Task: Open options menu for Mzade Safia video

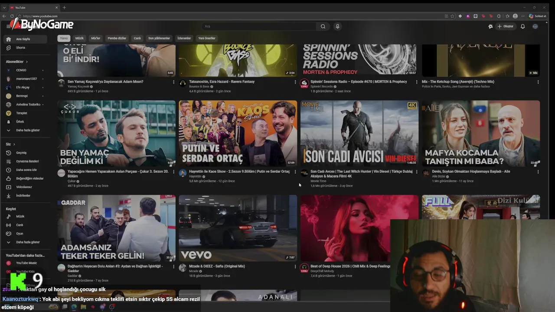Action: (x=295, y=266)
